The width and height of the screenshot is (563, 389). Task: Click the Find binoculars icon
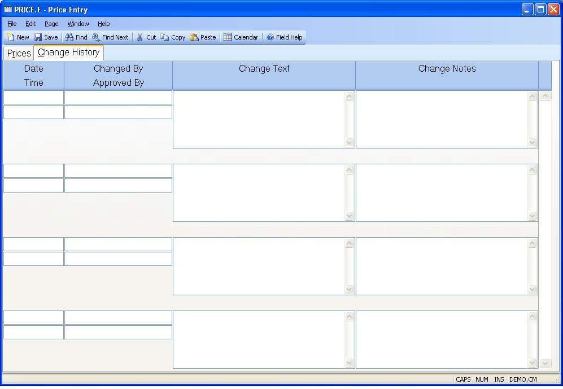click(69, 37)
